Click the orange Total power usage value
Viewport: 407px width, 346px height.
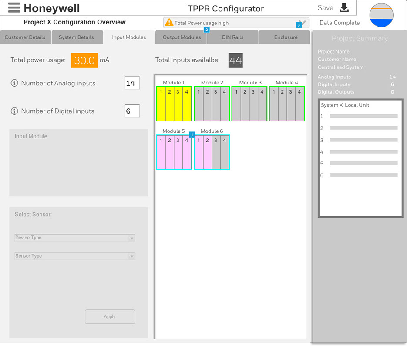pos(84,60)
